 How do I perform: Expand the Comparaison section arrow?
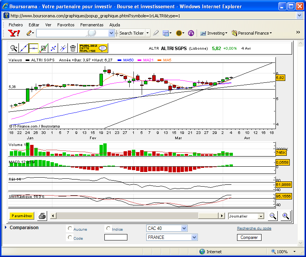pyautogui.click(x=6, y=227)
